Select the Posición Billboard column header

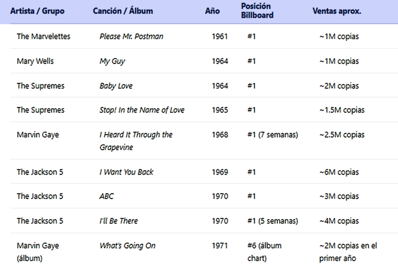(x=257, y=11)
